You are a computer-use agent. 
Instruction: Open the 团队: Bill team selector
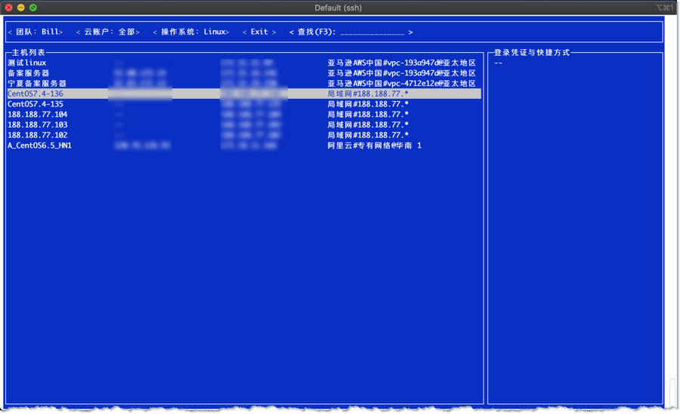click(x=36, y=32)
